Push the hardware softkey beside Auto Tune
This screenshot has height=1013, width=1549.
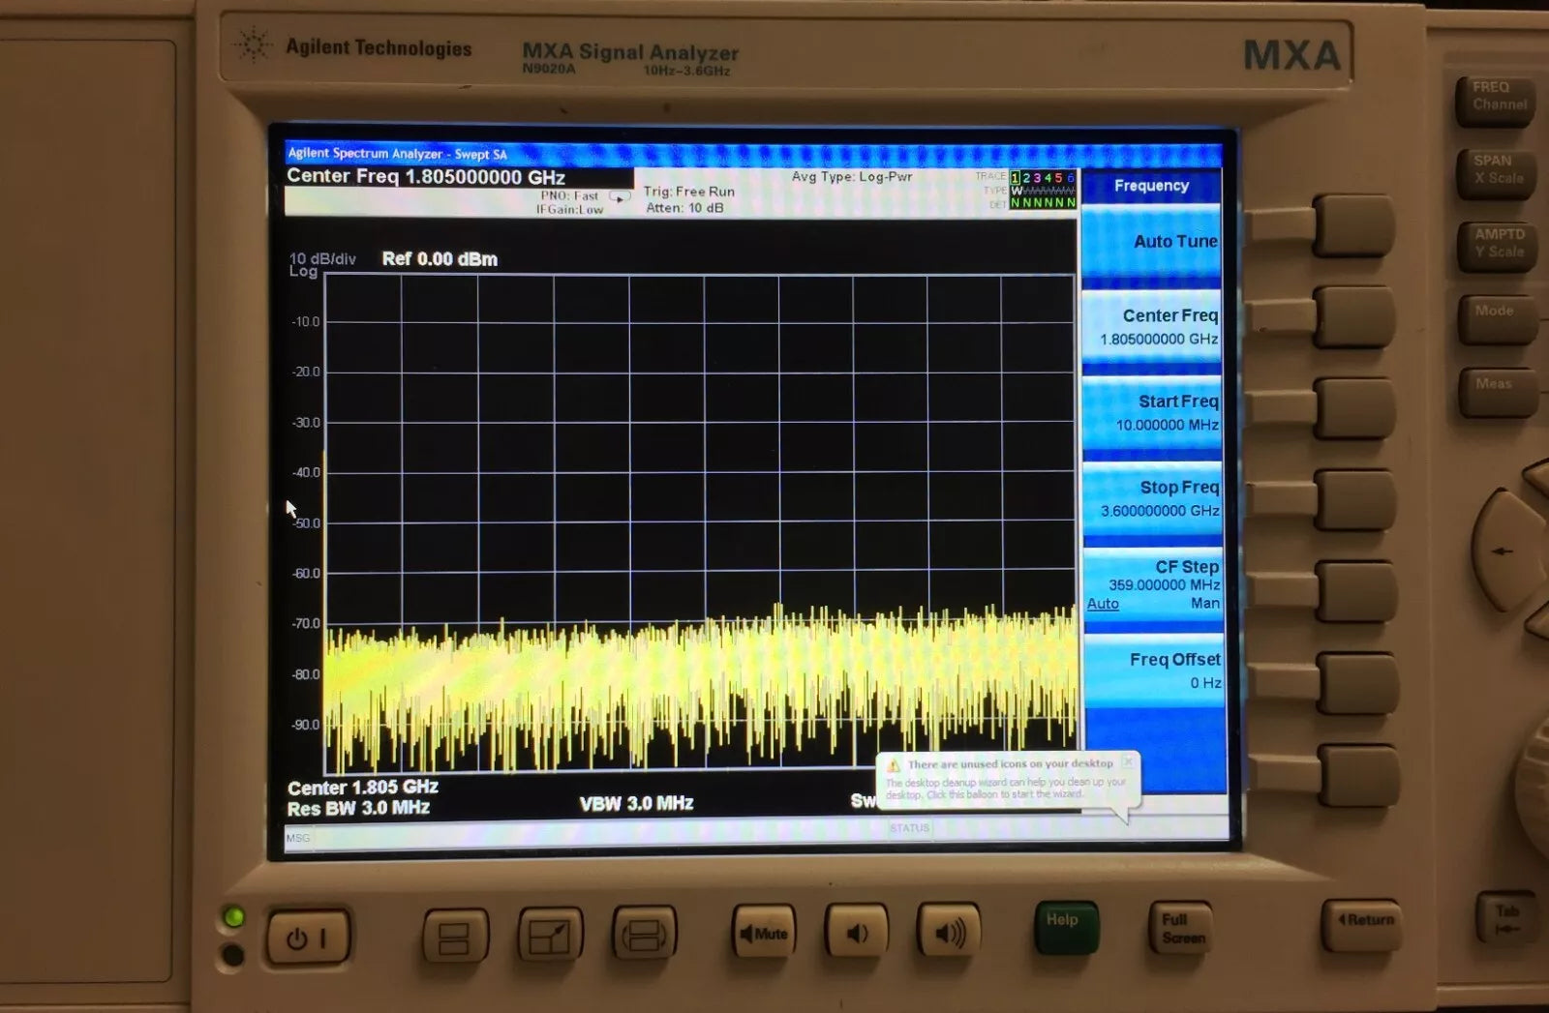(1353, 225)
